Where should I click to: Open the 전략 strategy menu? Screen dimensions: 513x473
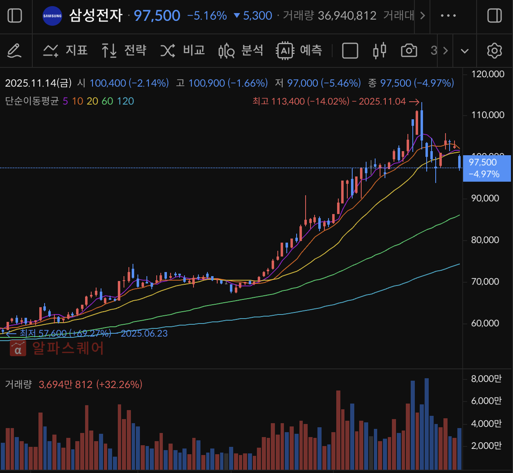pos(124,51)
